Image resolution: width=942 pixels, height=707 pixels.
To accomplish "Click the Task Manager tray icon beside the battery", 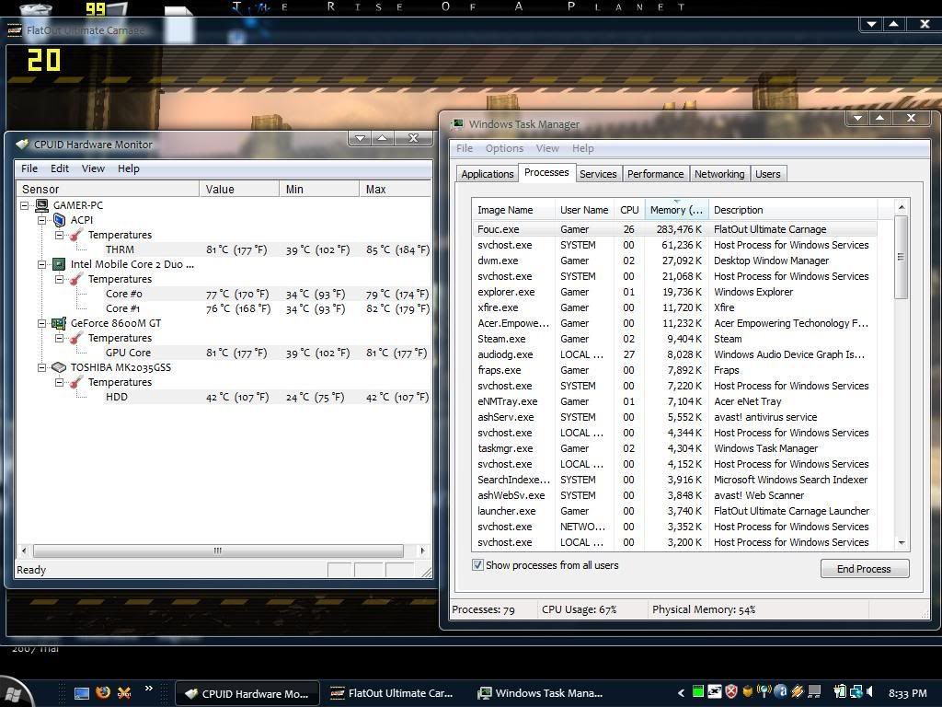I will [814, 692].
